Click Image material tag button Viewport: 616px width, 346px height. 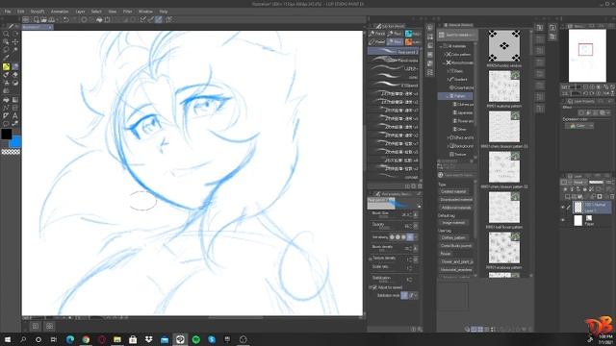(x=452, y=223)
